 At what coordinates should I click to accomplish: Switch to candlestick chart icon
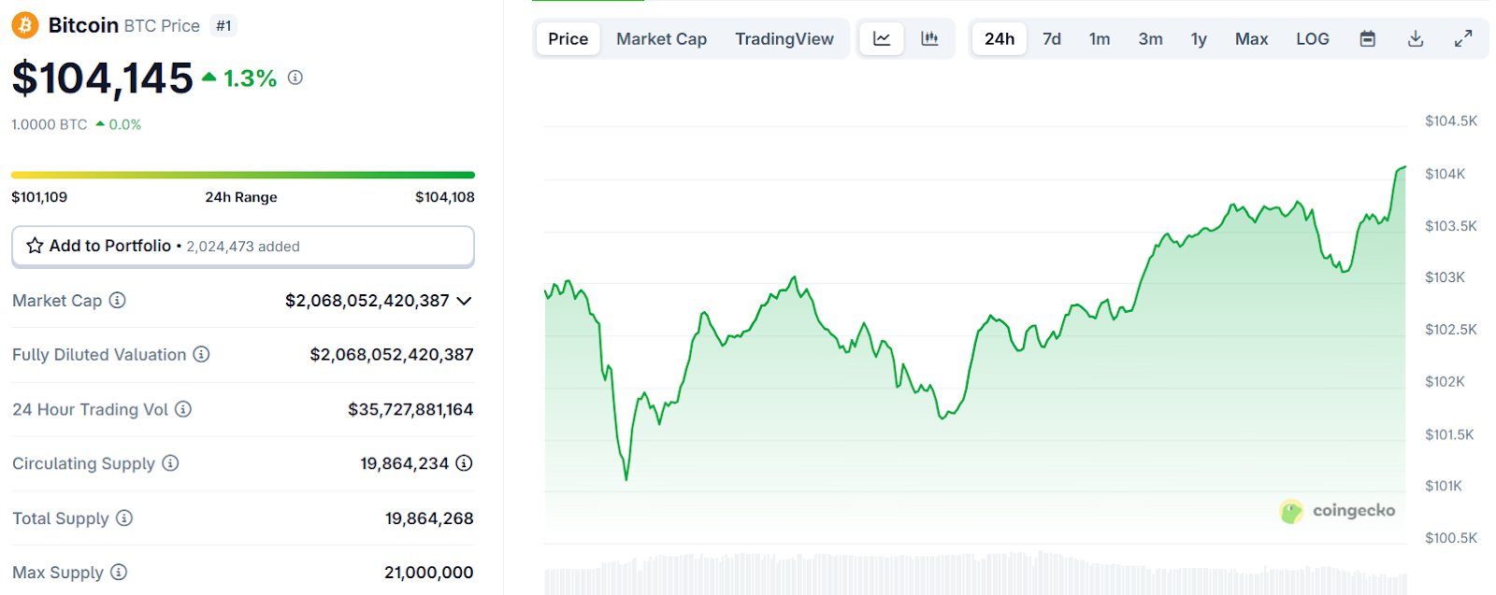click(929, 38)
